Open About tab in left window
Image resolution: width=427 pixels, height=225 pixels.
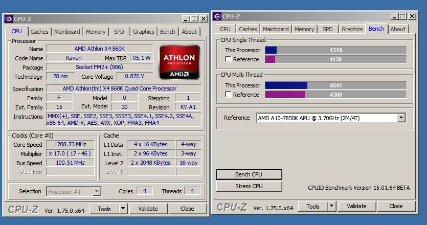click(189, 32)
